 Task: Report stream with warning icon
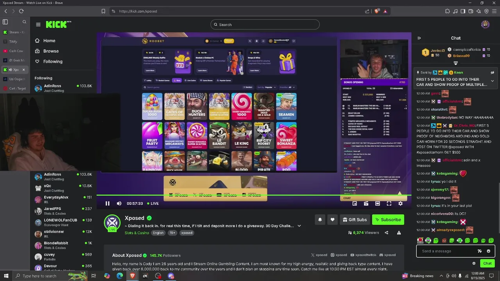coord(399,233)
